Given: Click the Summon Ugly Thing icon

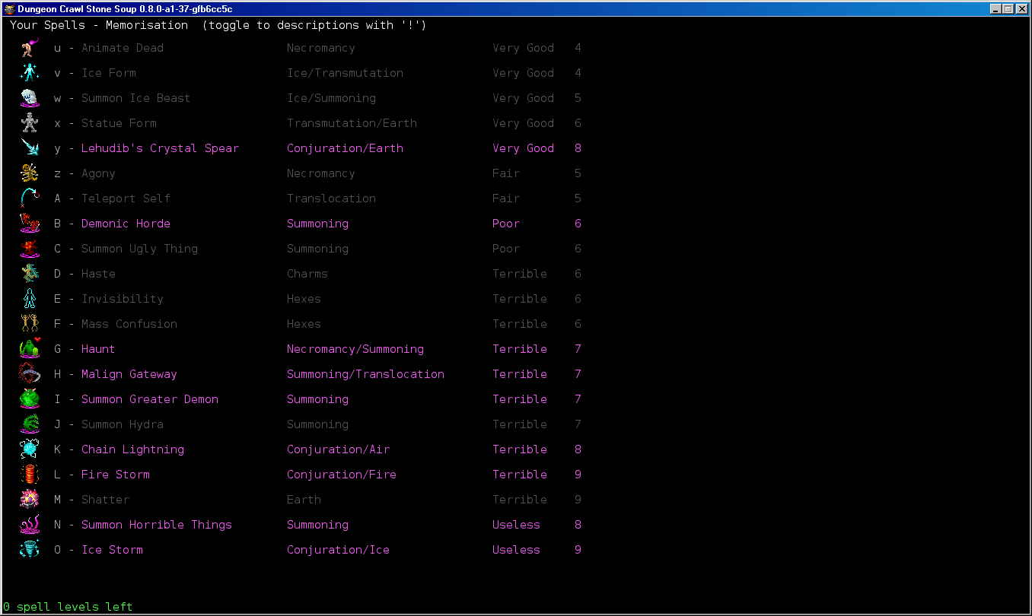Looking at the screenshot, I should tap(30, 249).
